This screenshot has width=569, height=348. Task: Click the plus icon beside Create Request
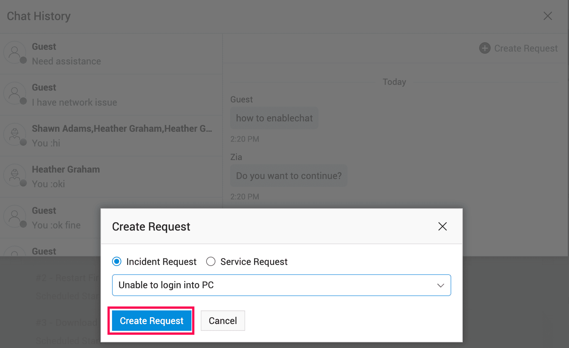pos(485,48)
